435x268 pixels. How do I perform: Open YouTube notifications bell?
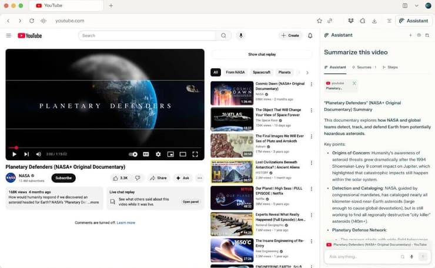click(310, 36)
